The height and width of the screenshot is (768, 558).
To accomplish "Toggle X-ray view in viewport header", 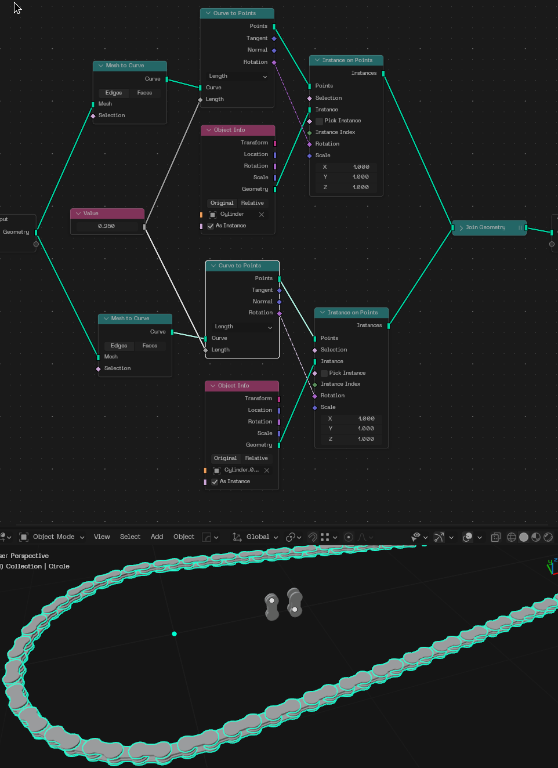I will 495,537.
